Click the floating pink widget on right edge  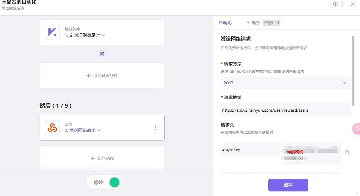[357, 129]
